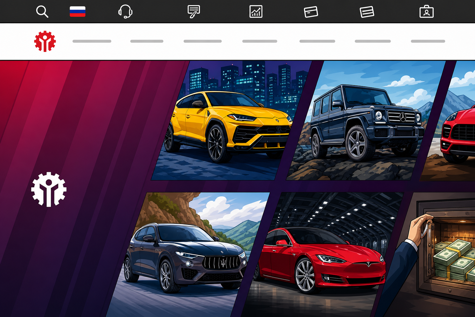Screen dimensions: 475x317
Task: Click the red gear logo in header
Action: coord(45,41)
